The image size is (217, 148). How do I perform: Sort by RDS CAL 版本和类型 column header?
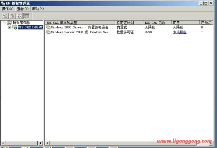(x=80, y=23)
